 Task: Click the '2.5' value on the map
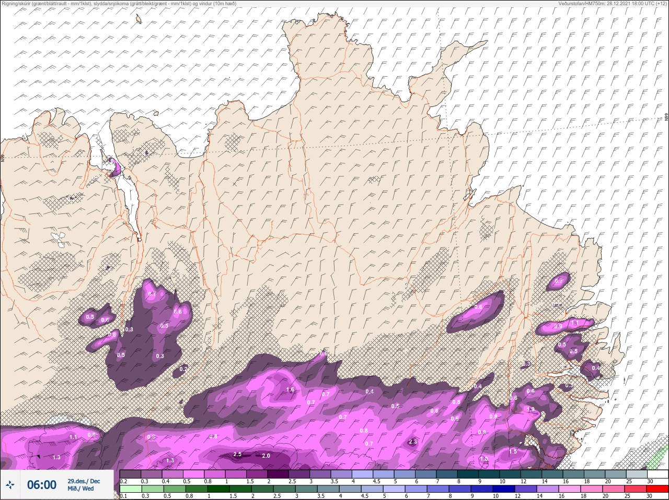[237, 454]
